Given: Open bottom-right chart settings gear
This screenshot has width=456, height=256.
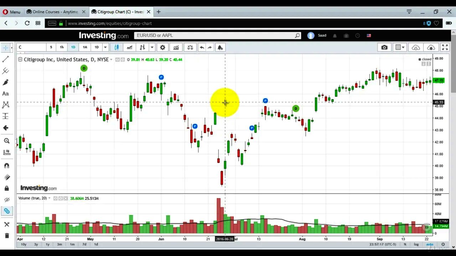Looking at the screenshot, I should pos(443,244).
